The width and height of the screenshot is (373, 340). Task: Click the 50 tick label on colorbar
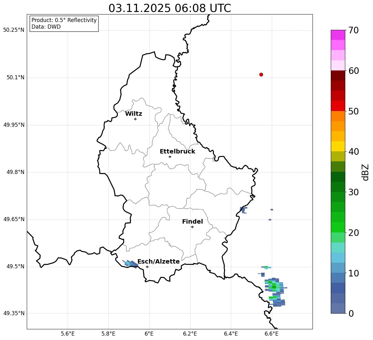click(353, 111)
